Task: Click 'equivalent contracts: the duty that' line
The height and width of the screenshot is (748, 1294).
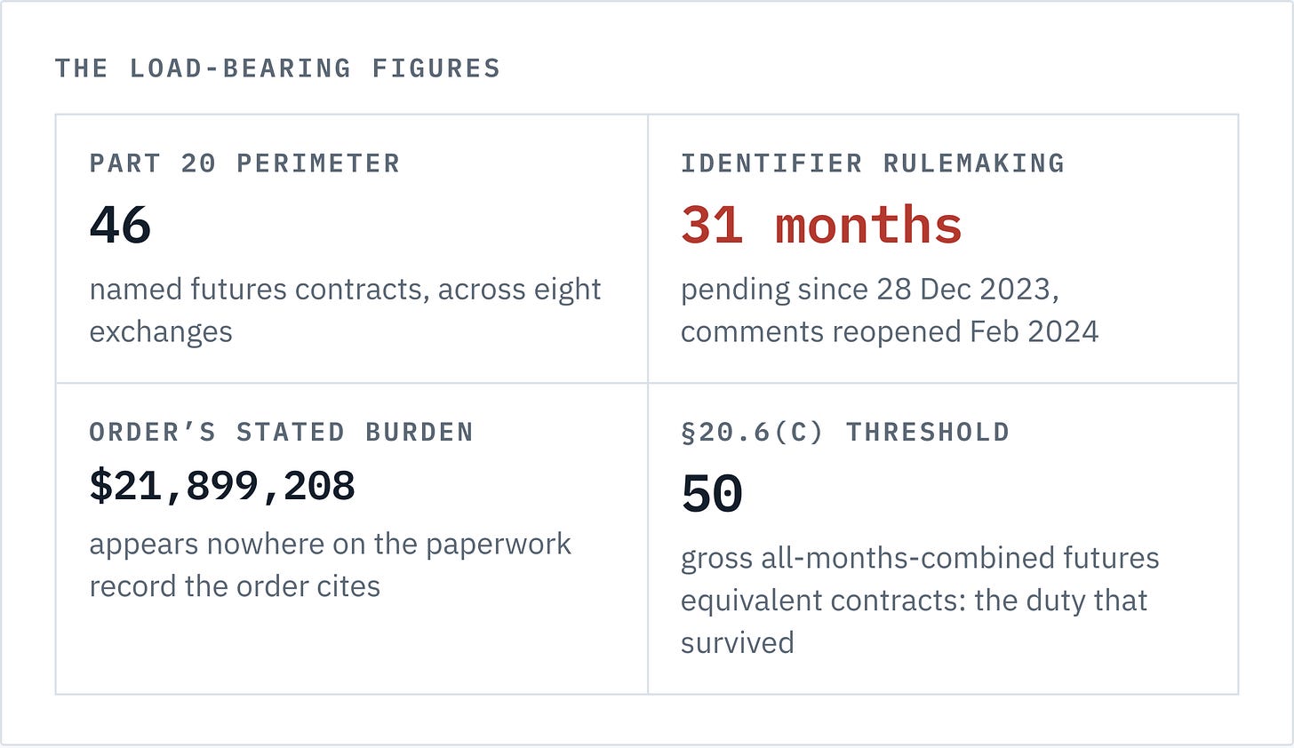Action: [x=914, y=601]
